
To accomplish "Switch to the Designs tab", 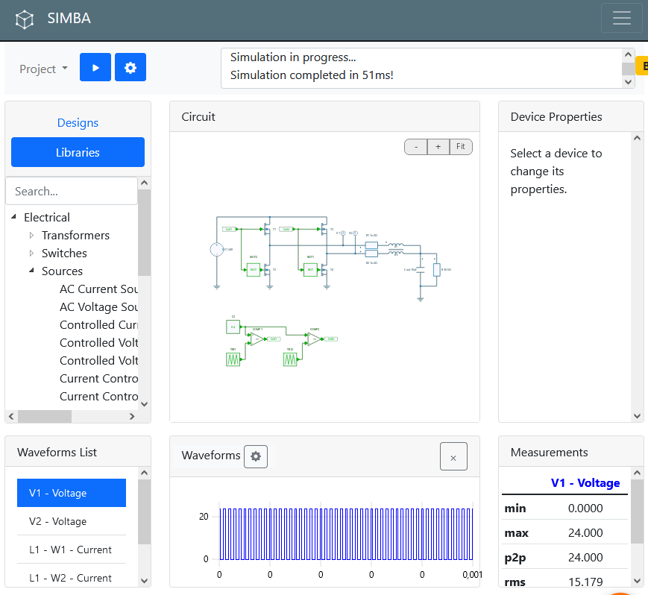I will coord(78,123).
